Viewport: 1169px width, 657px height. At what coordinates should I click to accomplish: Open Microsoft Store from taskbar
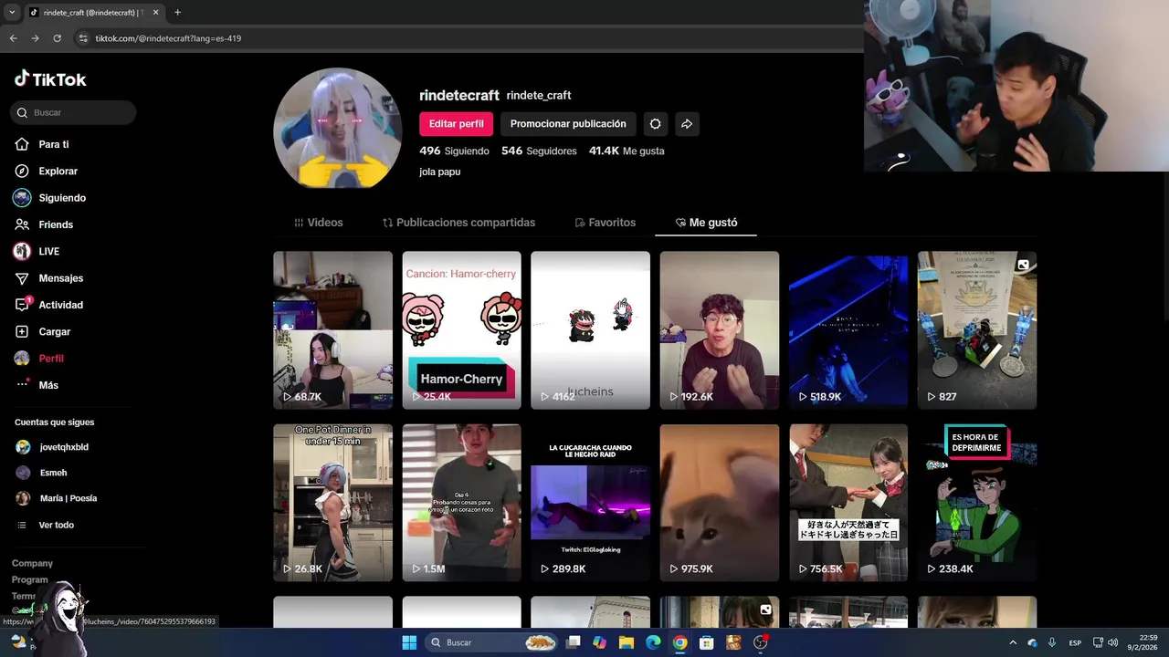pos(706,642)
